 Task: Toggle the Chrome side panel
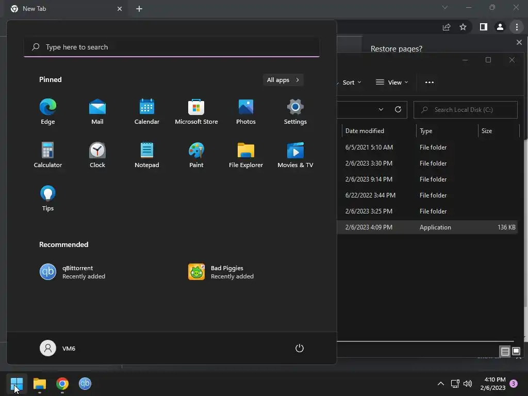(x=484, y=27)
